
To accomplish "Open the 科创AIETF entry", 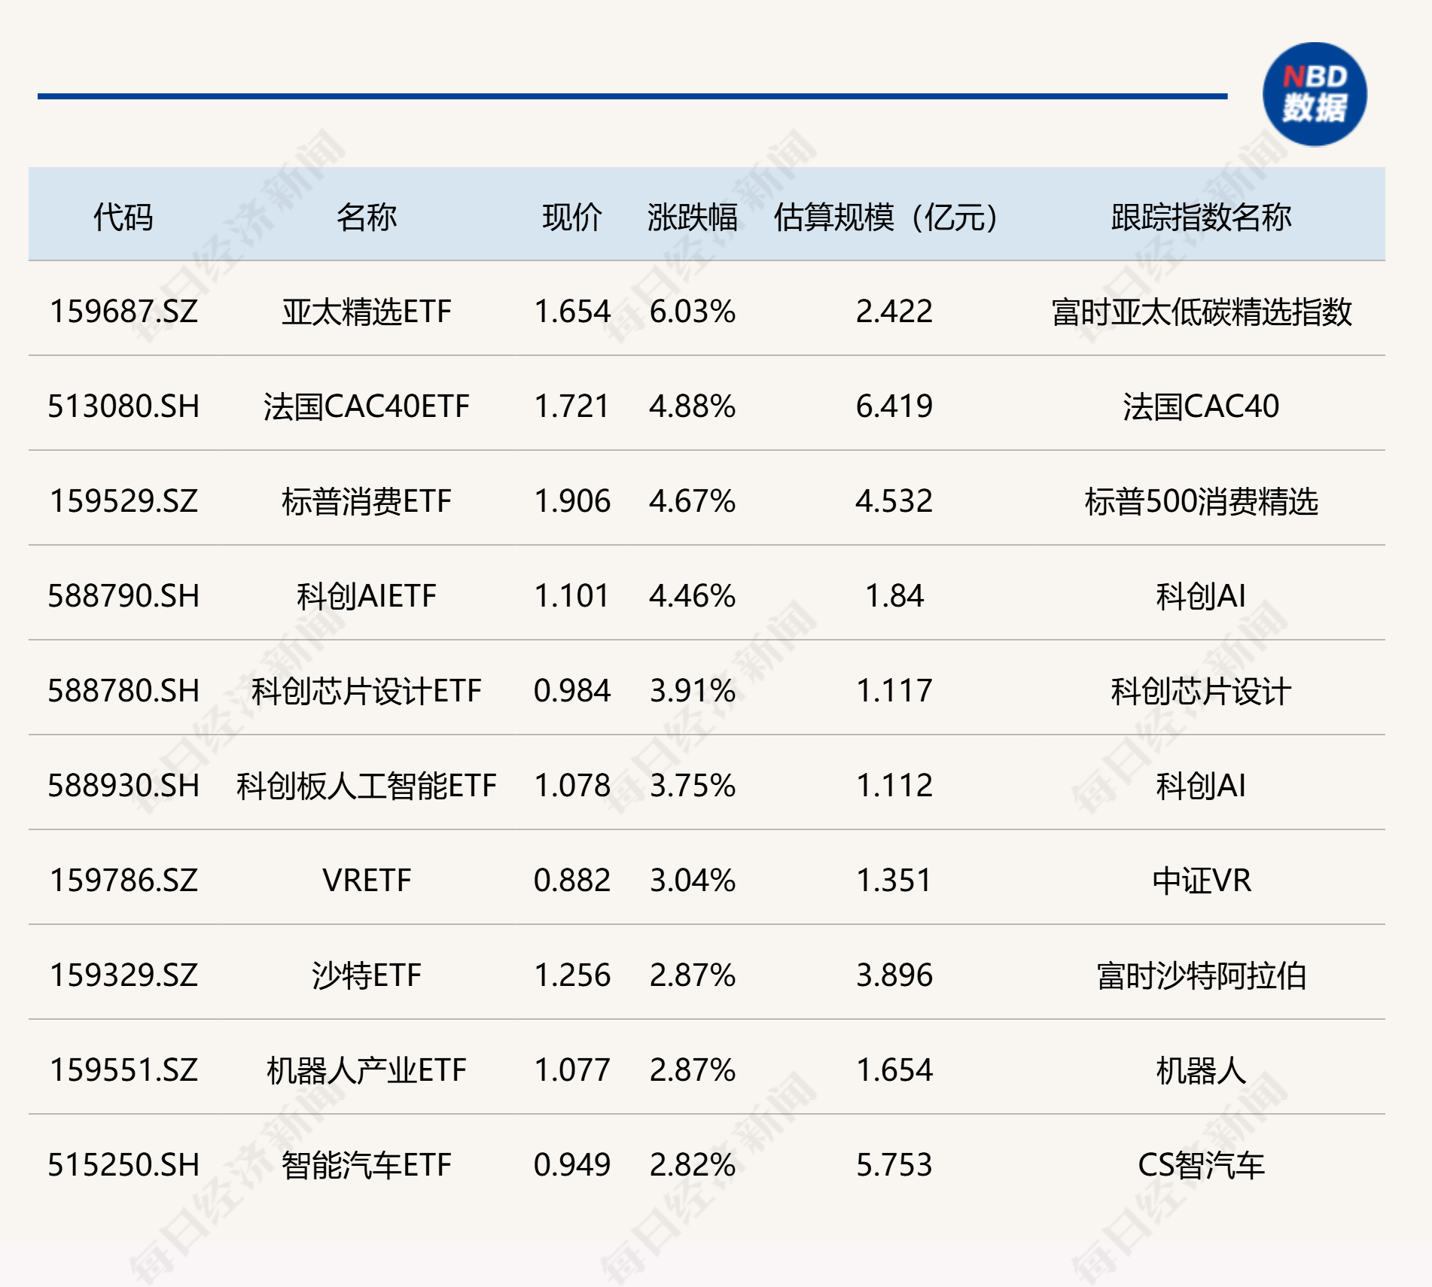I will [x=367, y=595].
